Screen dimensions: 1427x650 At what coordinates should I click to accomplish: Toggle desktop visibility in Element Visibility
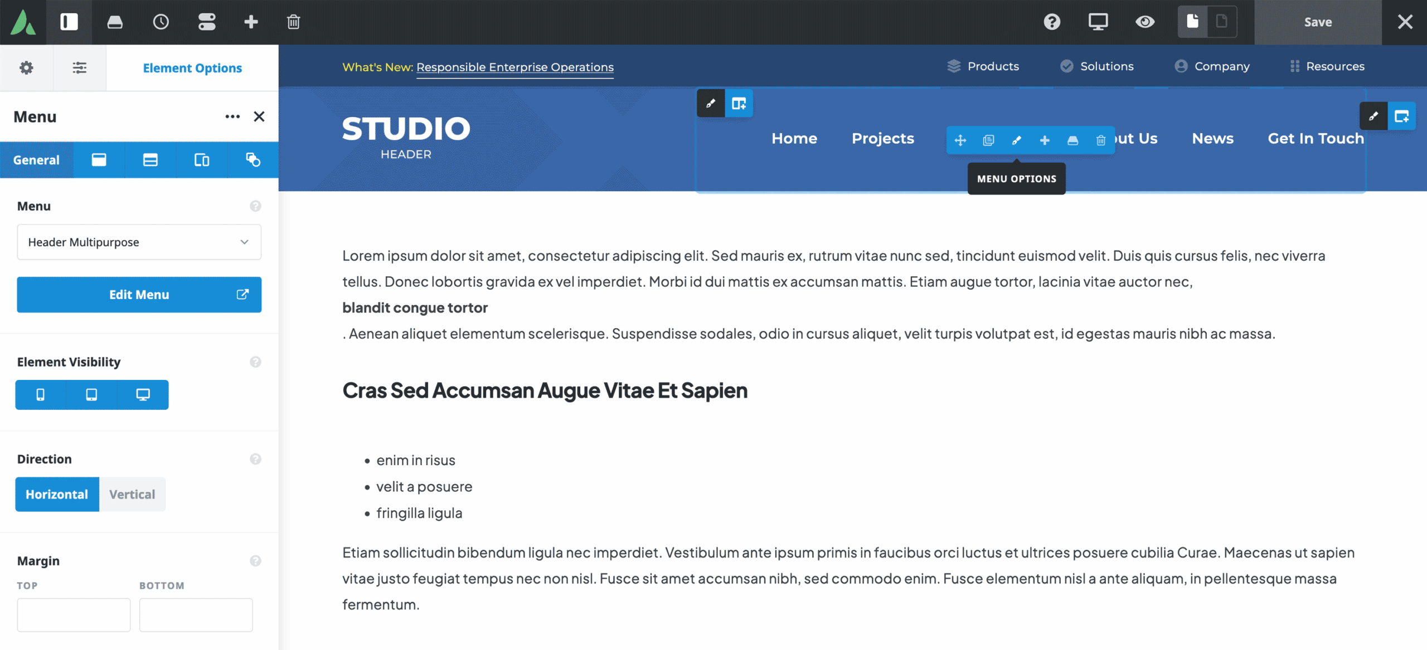coord(143,394)
